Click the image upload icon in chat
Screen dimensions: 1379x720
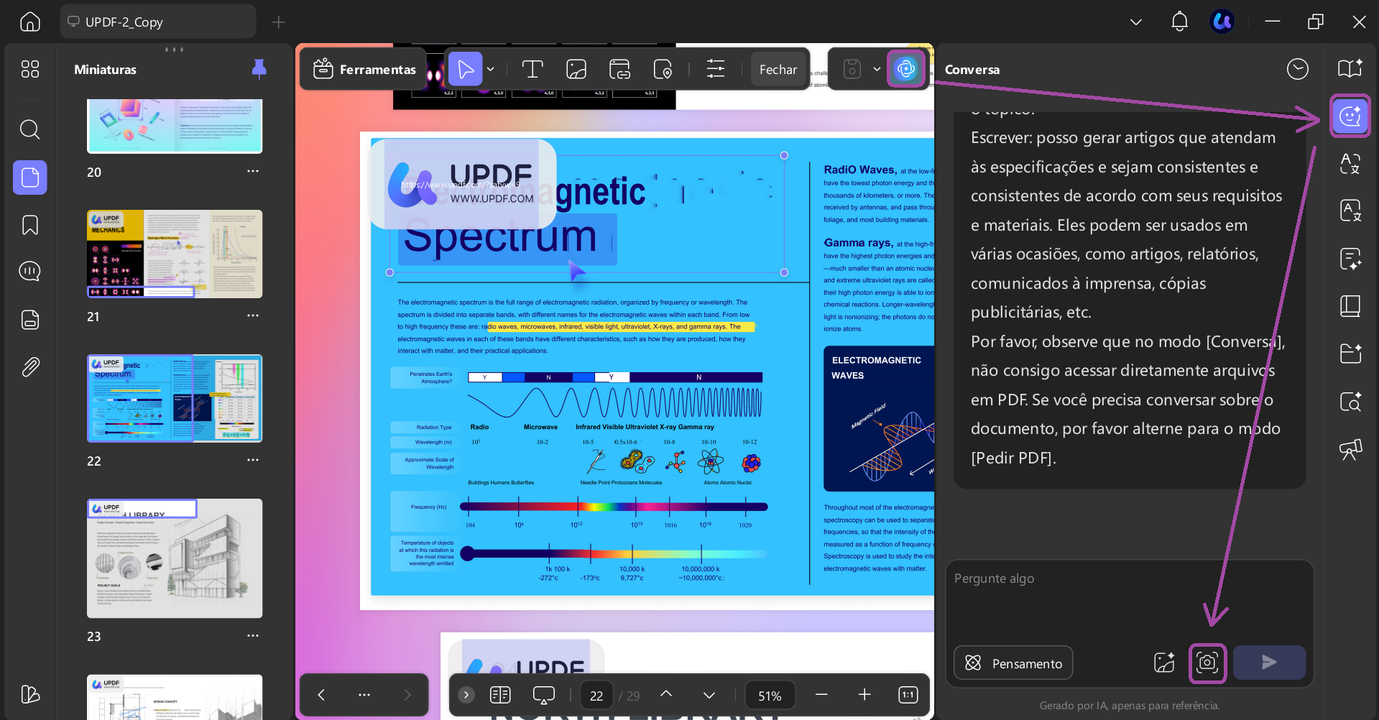[1164, 663]
